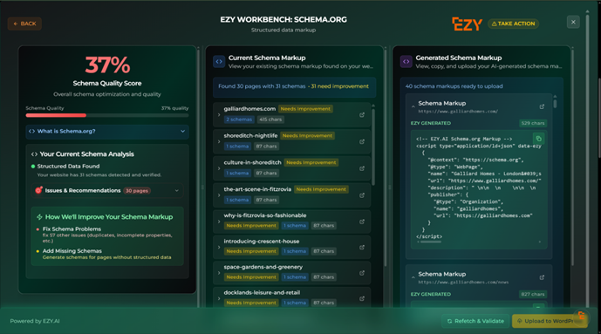601x334 pixels.
Task: Click the BACK button
Action: pos(24,24)
